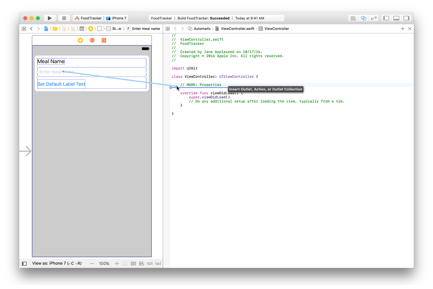Open the Enter meal name breadcrumb
Viewport: 433px width, 289px height.
pos(143,29)
